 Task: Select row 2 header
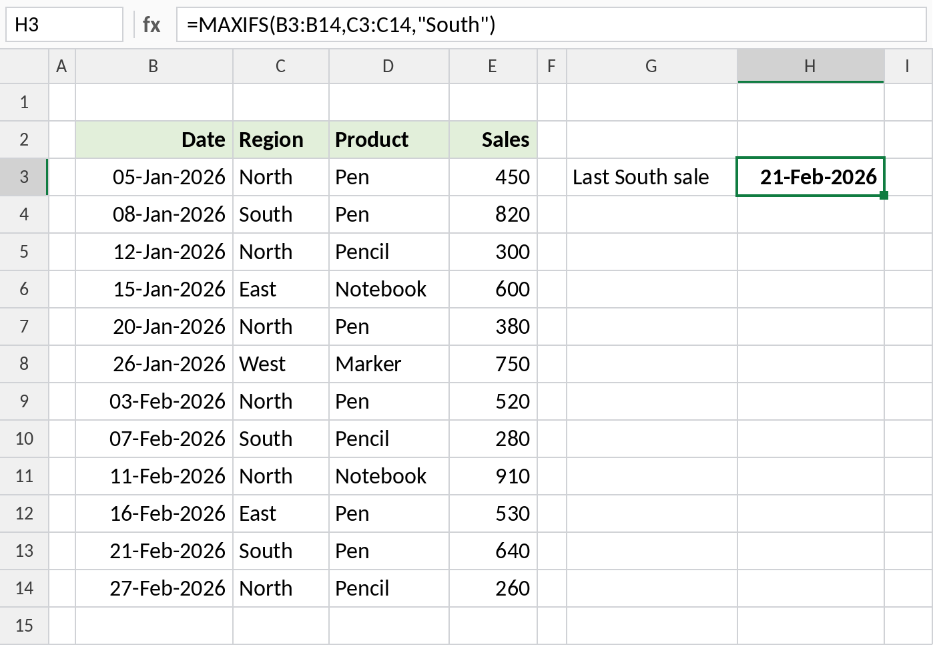coord(24,140)
